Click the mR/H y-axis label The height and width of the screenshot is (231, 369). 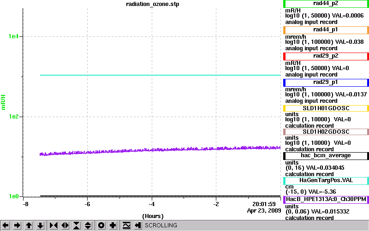click(3, 102)
